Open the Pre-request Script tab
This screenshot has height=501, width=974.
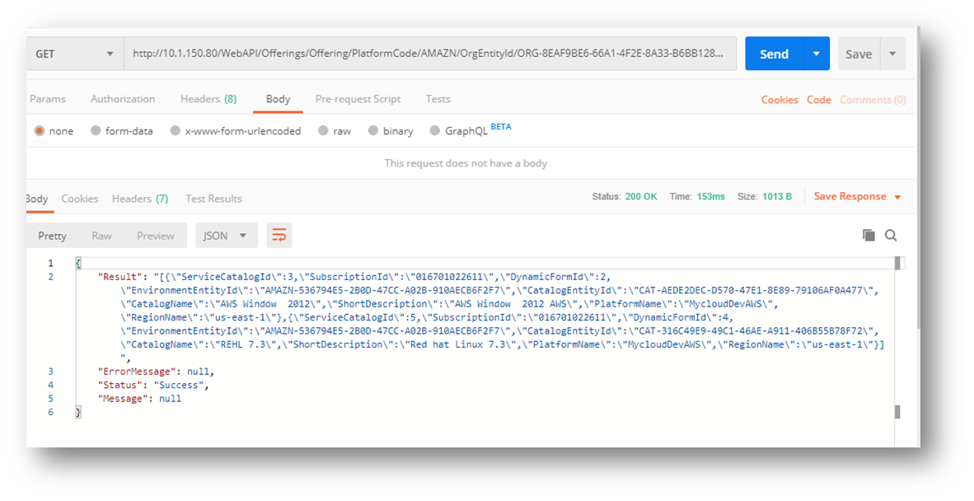tap(358, 99)
